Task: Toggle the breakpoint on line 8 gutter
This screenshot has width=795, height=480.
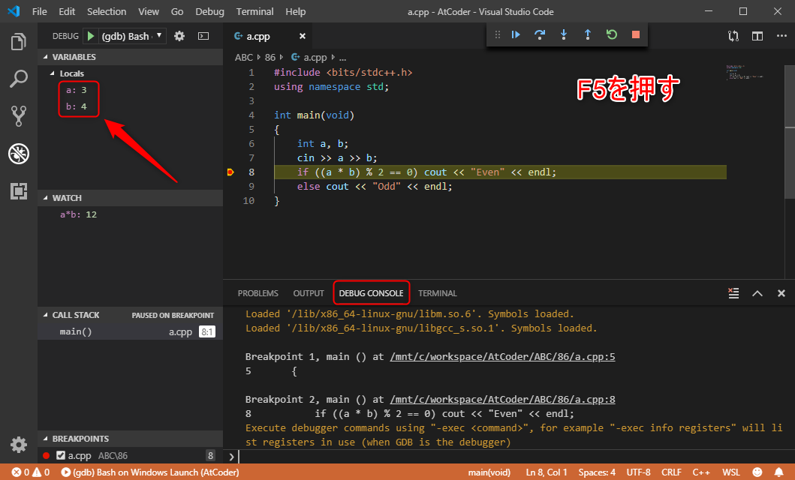Action: click(x=231, y=172)
